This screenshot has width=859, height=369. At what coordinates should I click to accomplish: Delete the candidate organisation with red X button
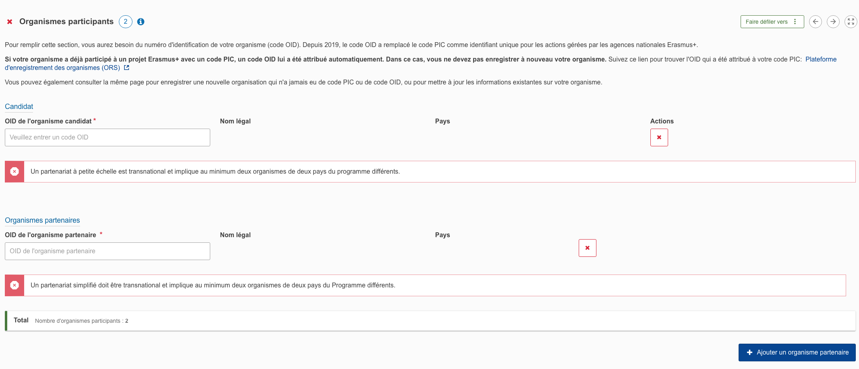coord(659,137)
